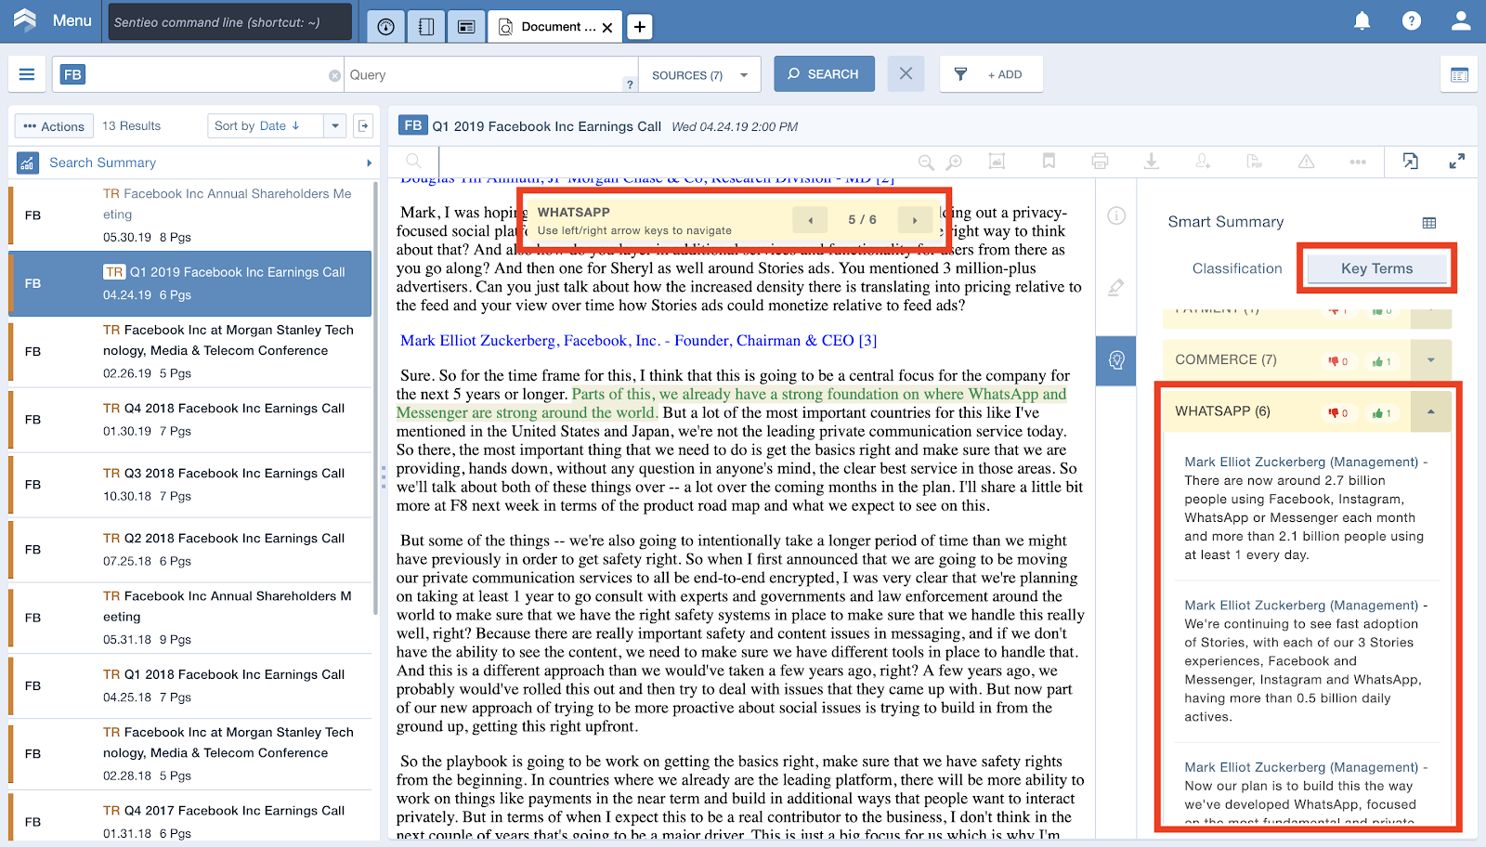Open the hamburger sidebar toggle near ticker field
1486x847 pixels.
27,74
